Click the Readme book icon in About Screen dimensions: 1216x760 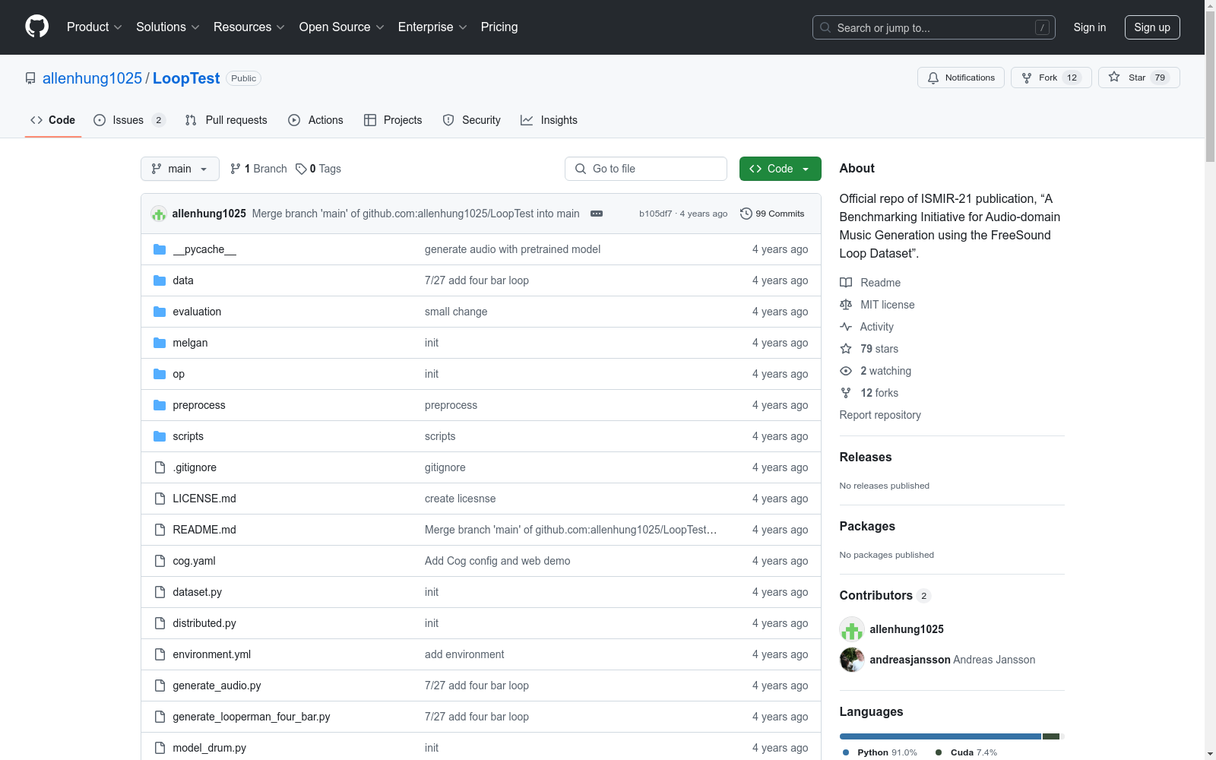[x=846, y=283]
